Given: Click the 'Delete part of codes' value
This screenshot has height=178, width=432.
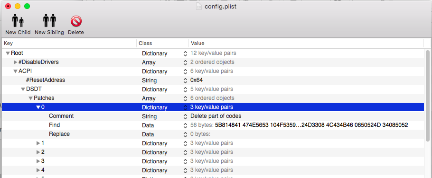Looking at the screenshot, I should 216,116.
